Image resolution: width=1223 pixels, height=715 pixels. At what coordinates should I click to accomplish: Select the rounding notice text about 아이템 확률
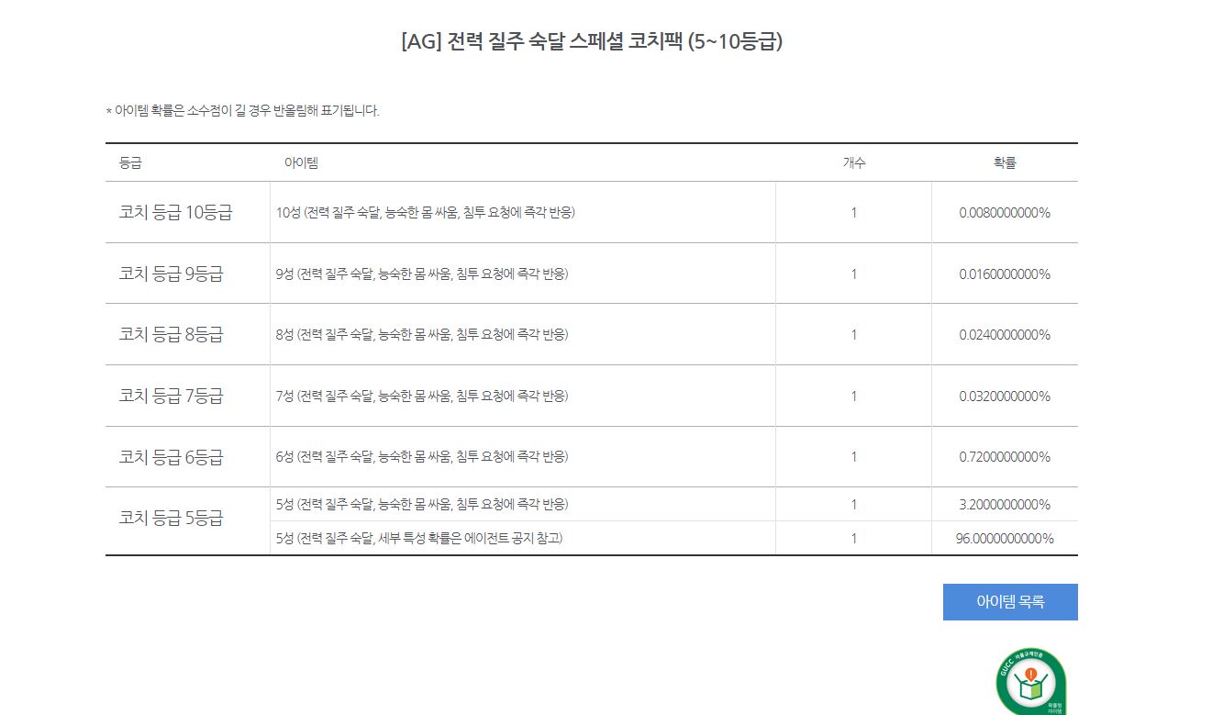[x=242, y=111]
